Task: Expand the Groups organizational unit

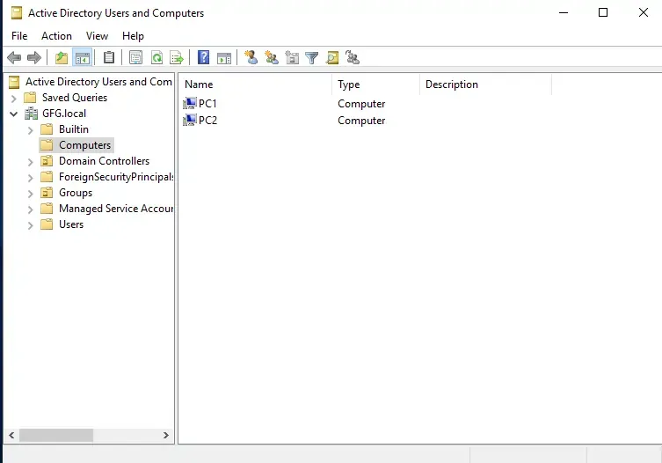Action: (x=30, y=194)
